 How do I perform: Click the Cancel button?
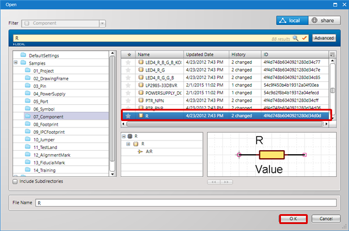click(x=326, y=219)
